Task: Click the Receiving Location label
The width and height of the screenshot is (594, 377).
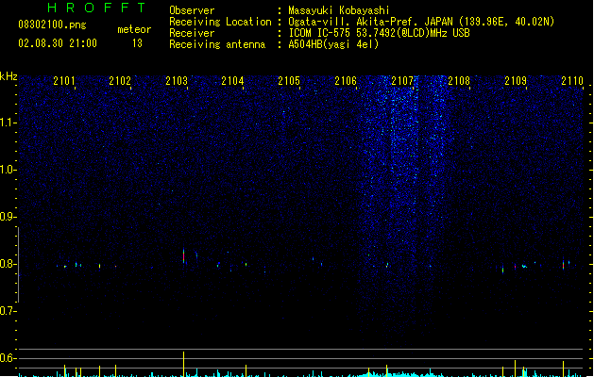Action: pos(220,22)
